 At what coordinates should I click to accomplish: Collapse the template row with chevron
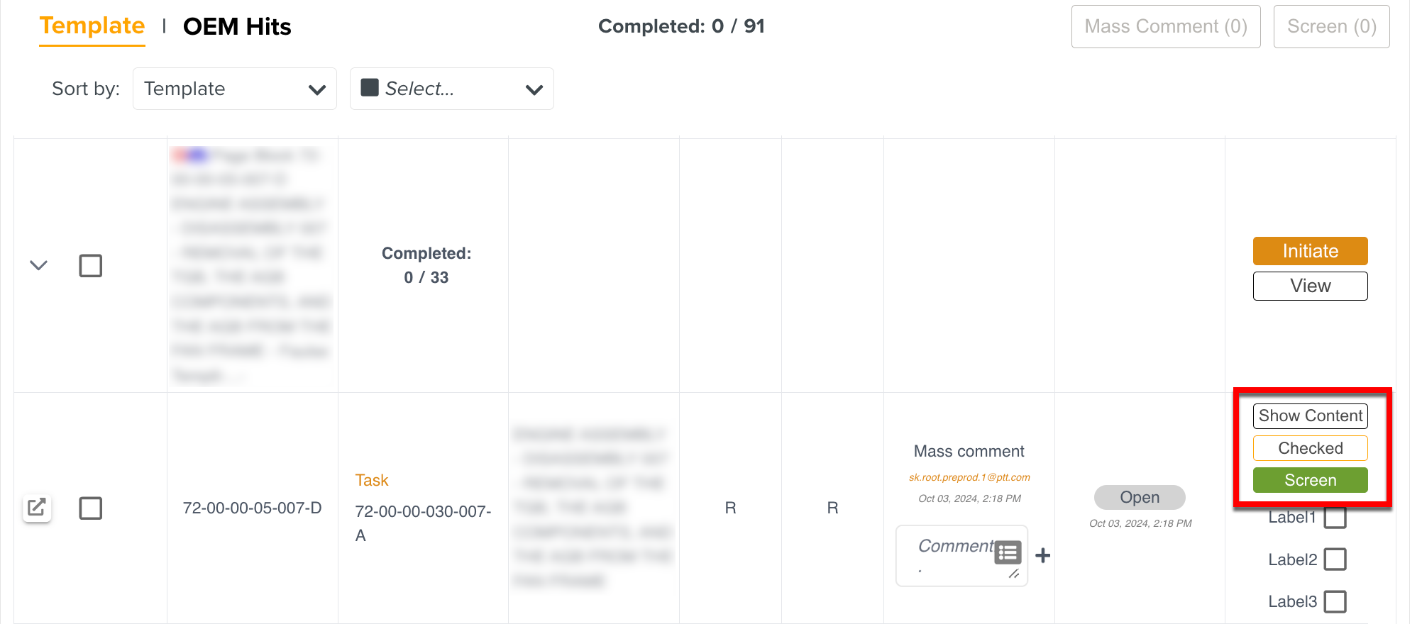(38, 265)
